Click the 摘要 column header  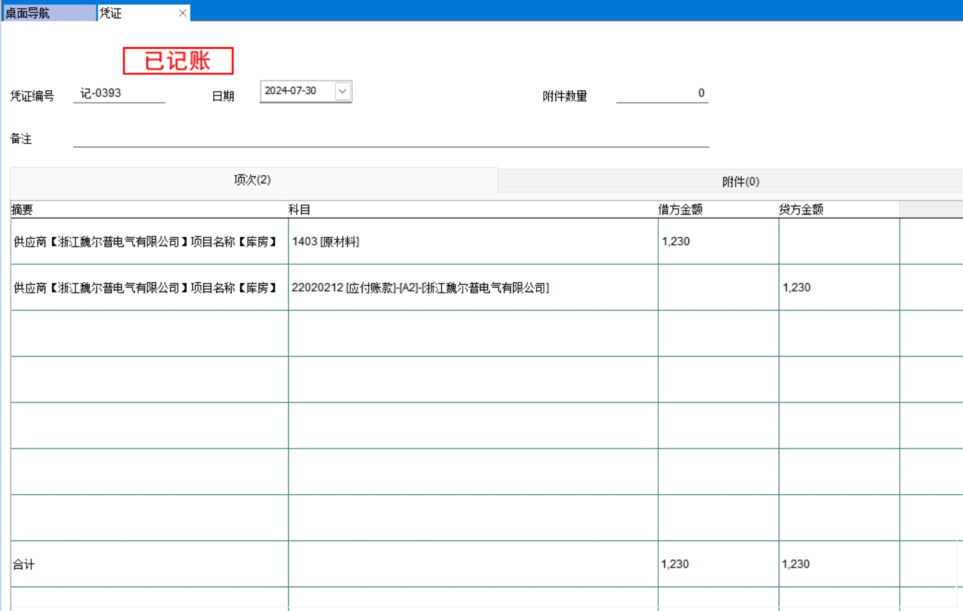[x=149, y=210]
